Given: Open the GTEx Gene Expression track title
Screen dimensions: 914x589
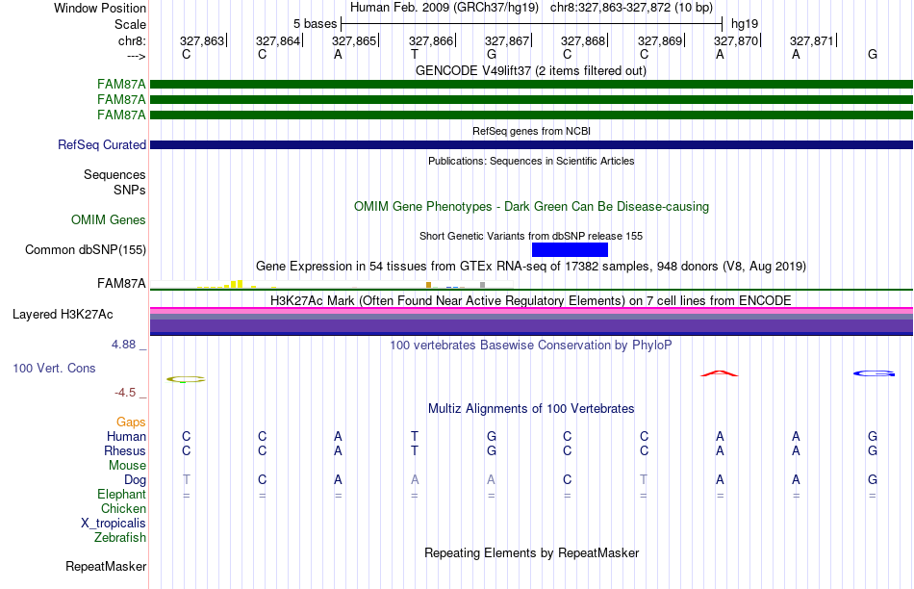Looking at the screenshot, I should click(x=531, y=267).
